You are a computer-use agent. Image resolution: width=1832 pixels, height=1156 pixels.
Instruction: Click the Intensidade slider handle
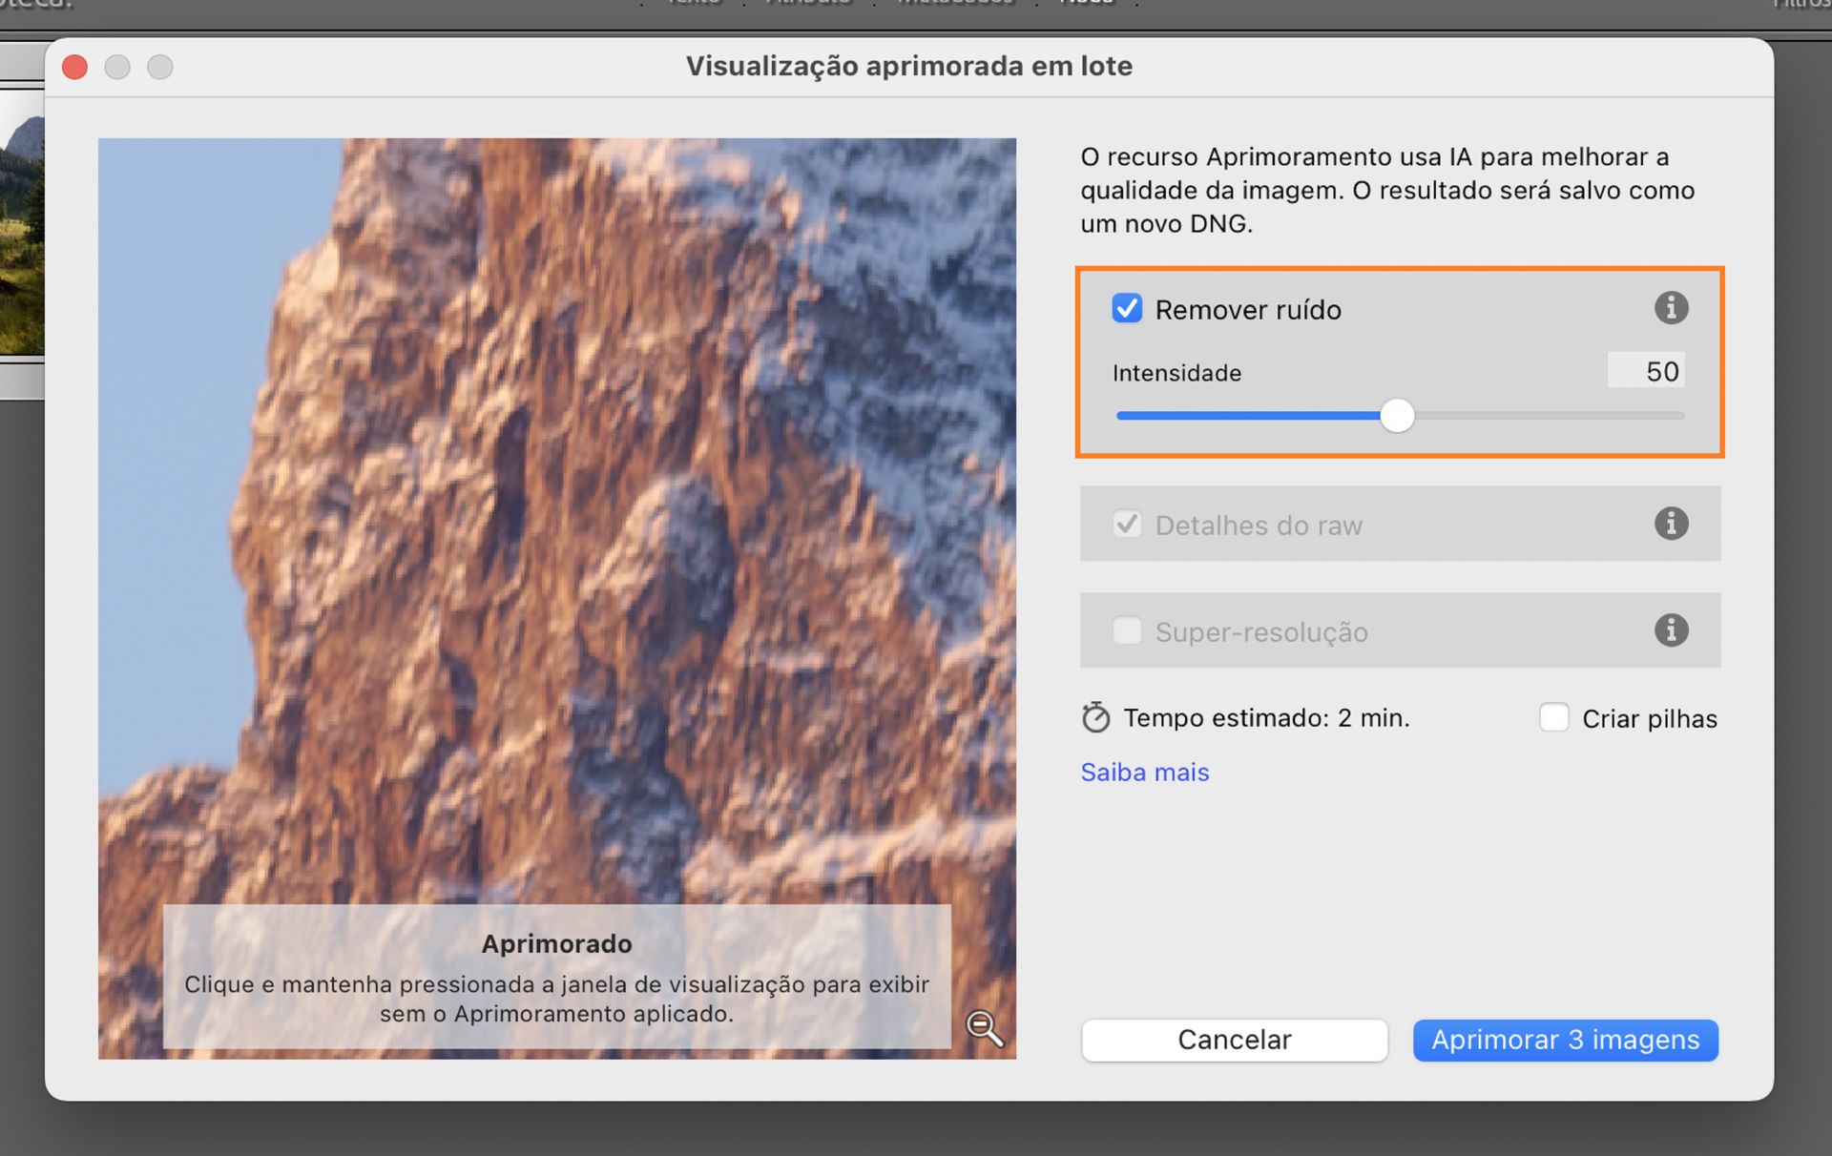tap(1398, 415)
